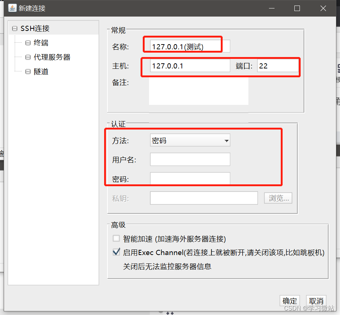Disable the 启用Exec Channel checkbox
340x315 pixels.
point(116,252)
